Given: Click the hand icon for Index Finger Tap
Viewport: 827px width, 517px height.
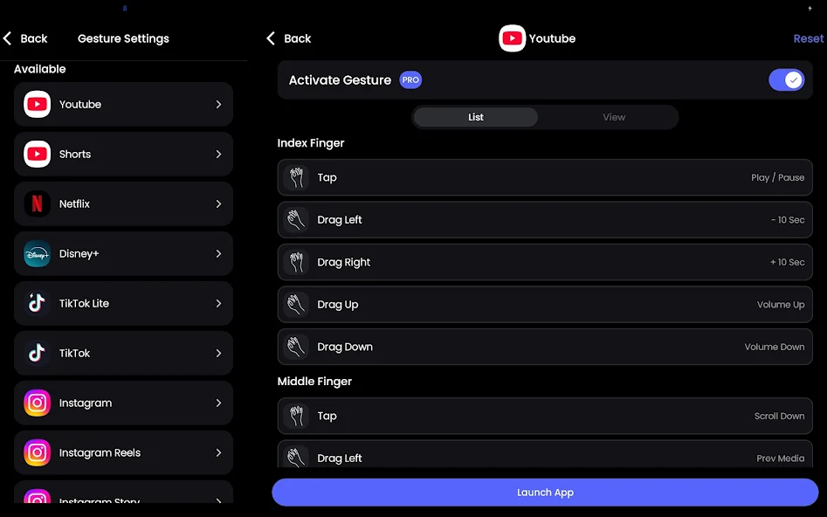Looking at the screenshot, I should [x=297, y=177].
